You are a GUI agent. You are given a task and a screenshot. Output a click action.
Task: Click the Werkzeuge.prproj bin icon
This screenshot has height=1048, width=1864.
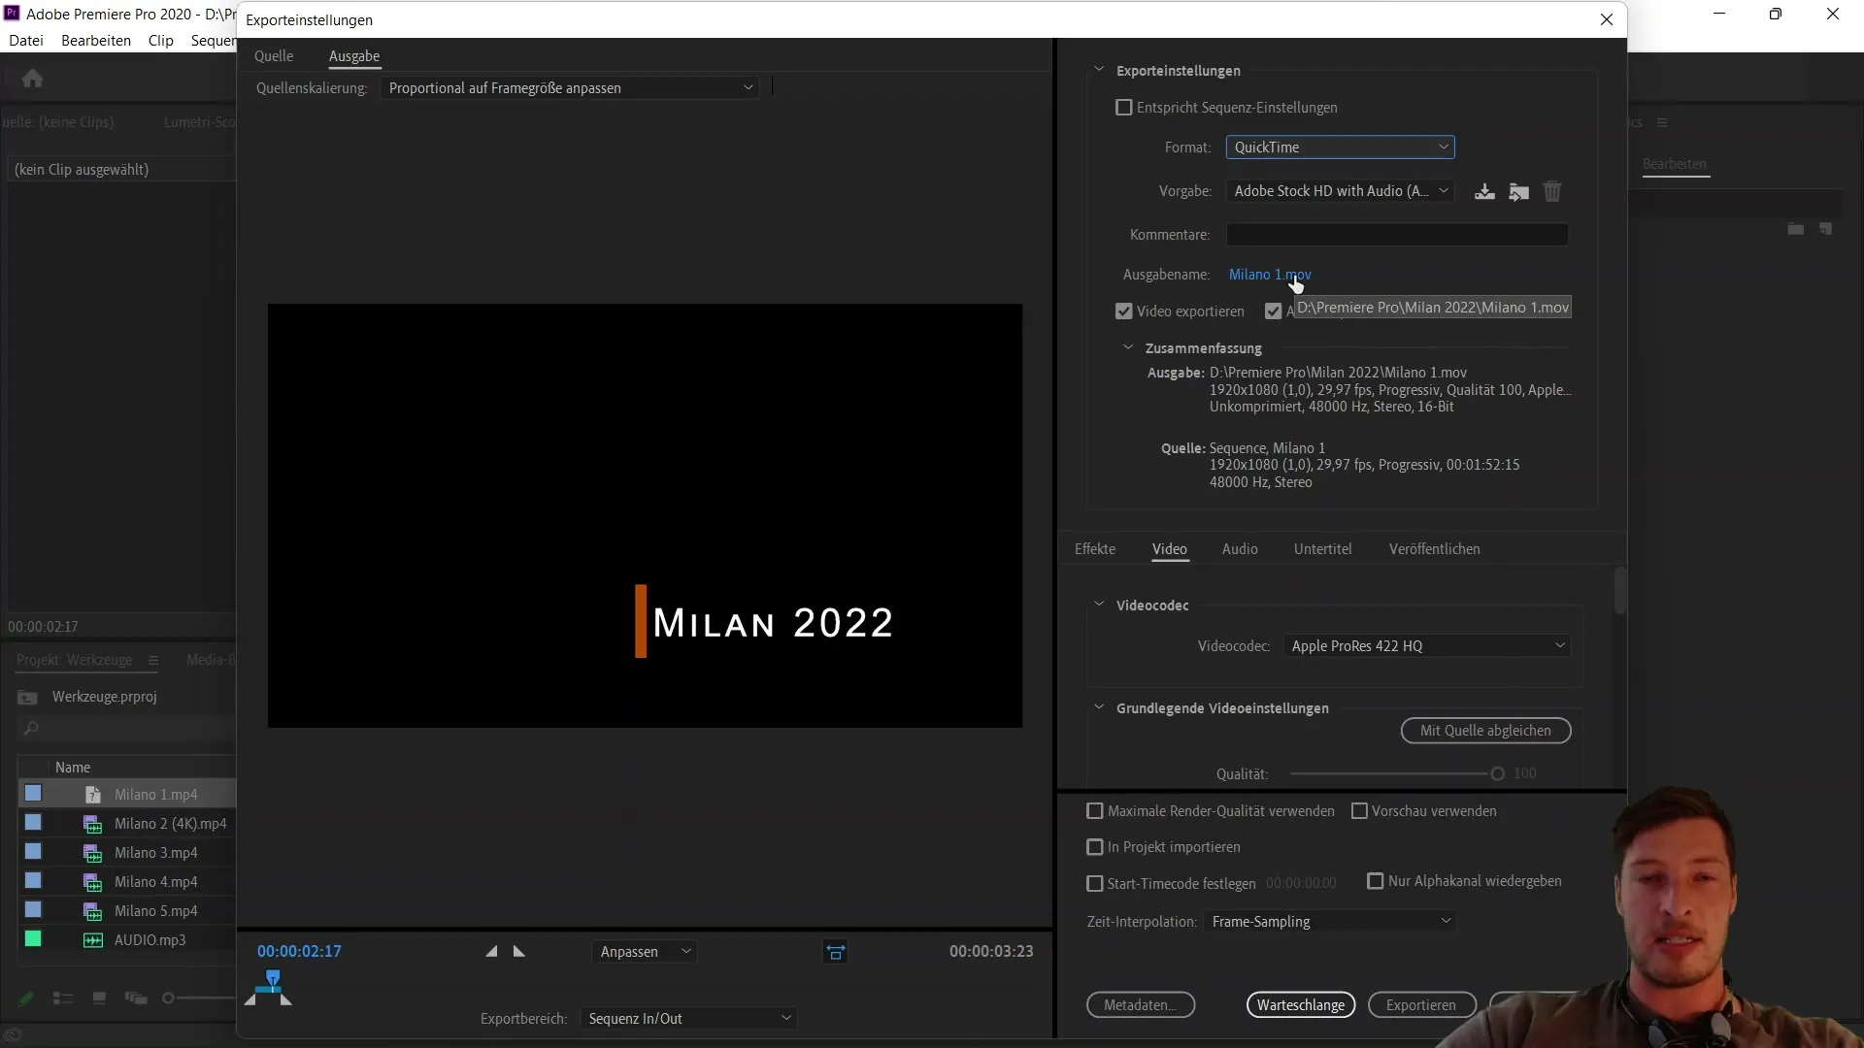[x=28, y=697]
